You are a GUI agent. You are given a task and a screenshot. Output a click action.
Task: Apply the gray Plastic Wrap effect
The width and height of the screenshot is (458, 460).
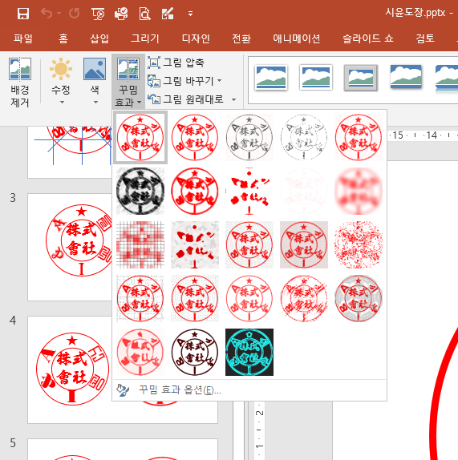tap(359, 298)
